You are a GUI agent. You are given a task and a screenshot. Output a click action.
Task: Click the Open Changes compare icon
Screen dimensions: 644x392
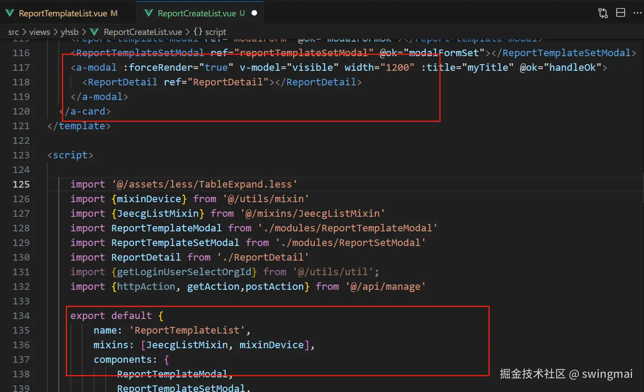pyautogui.click(x=603, y=13)
